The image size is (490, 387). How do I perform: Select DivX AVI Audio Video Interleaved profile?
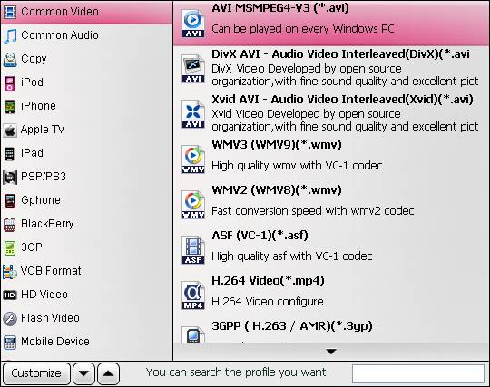(331, 69)
